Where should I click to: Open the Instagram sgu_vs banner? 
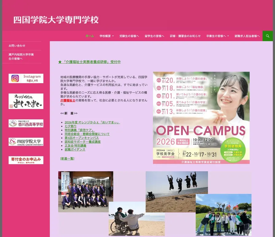point(26,78)
